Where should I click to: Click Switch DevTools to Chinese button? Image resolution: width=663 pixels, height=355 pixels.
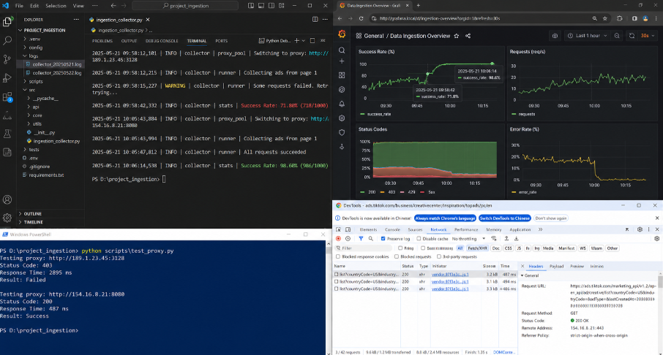click(x=504, y=218)
